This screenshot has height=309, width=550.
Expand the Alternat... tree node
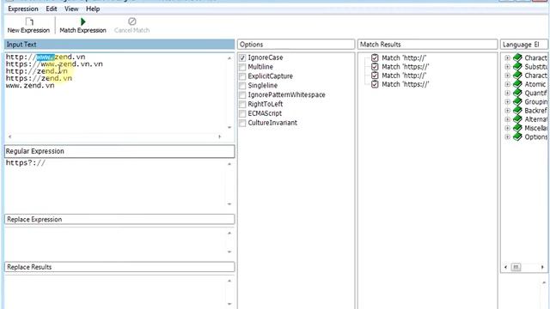click(x=507, y=119)
